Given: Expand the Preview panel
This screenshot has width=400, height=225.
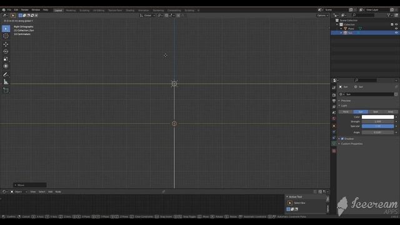Looking at the screenshot, I should [346, 101].
